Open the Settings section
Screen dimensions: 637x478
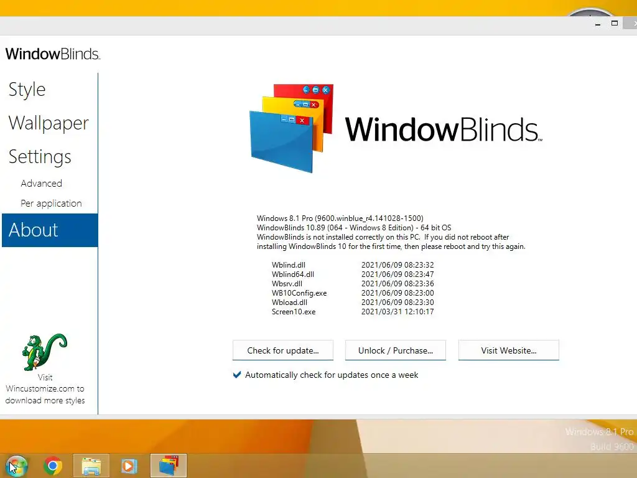(40, 157)
